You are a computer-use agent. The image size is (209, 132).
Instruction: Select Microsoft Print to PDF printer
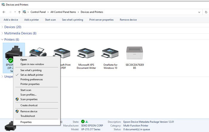[63, 53]
